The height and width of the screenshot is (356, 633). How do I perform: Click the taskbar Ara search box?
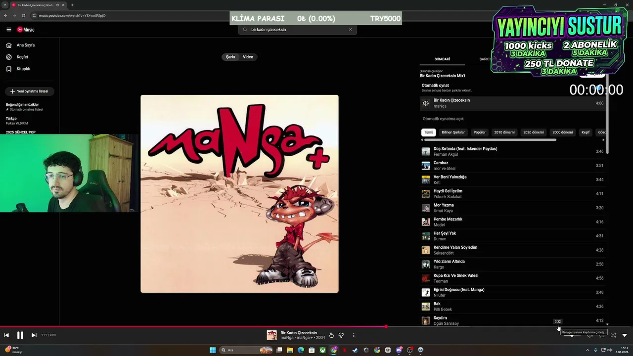point(247,350)
